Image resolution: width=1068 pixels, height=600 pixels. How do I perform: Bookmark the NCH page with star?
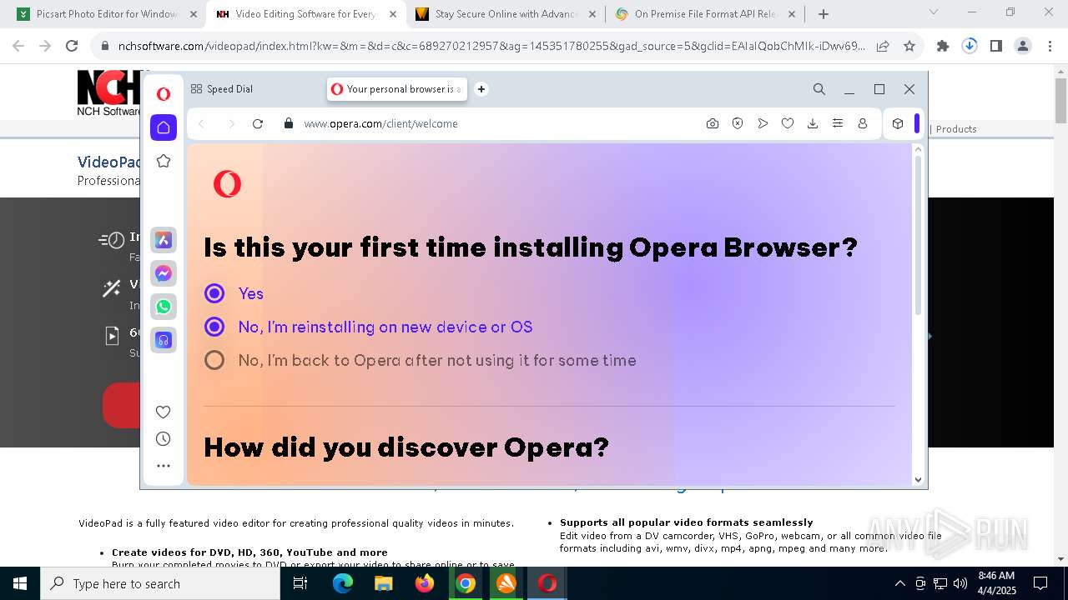coord(909,47)
